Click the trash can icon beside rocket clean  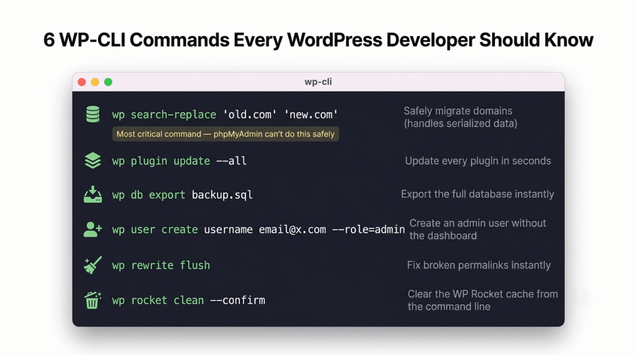[93, 300]
